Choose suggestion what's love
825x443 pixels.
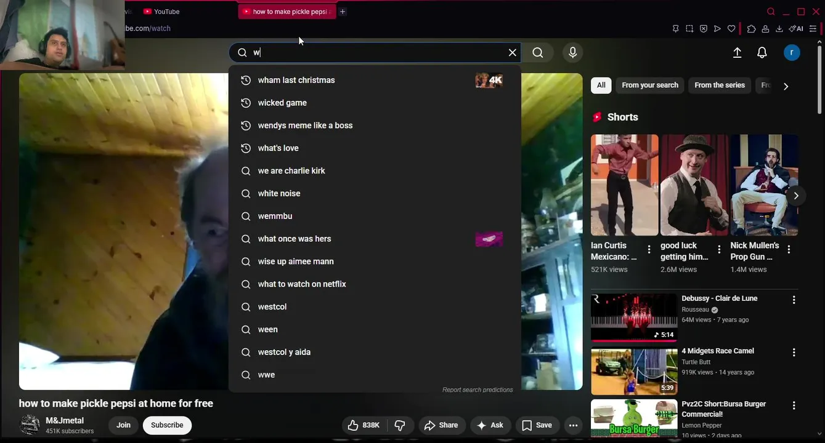point(375,148)
